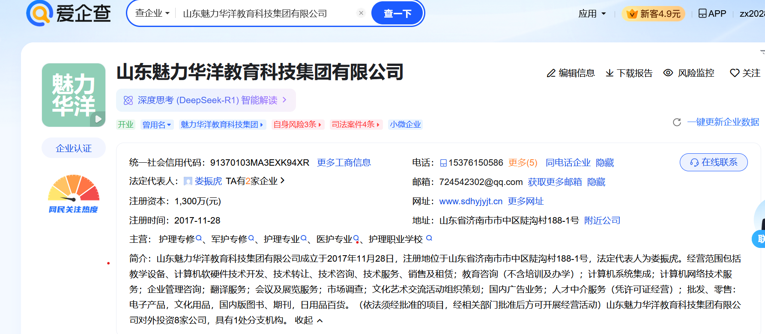
Task: Open legal representative 娄振虎 profile
Action: click(x=208, y=181)
